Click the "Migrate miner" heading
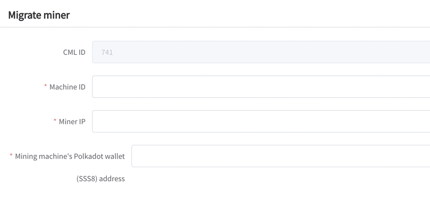The height and width of the screenshot is (203, 430). pos(39,15)
